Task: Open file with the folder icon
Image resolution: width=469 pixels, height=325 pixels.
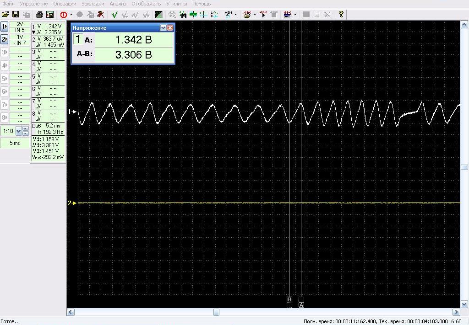Action: [x=5, y=14]
